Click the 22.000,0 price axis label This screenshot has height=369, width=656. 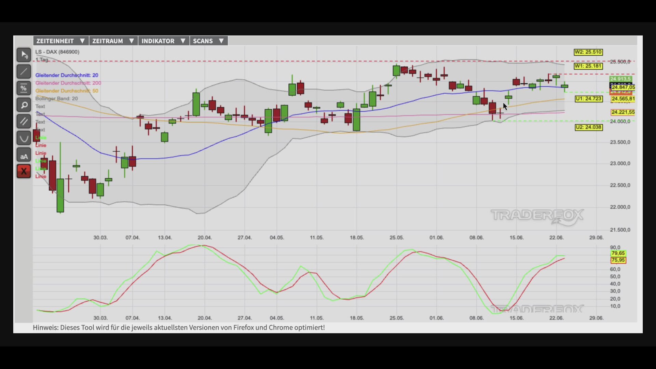[x=620, y=207]
